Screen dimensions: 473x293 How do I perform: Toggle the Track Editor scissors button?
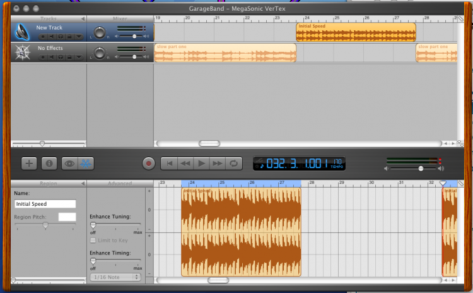click(86, 164)
